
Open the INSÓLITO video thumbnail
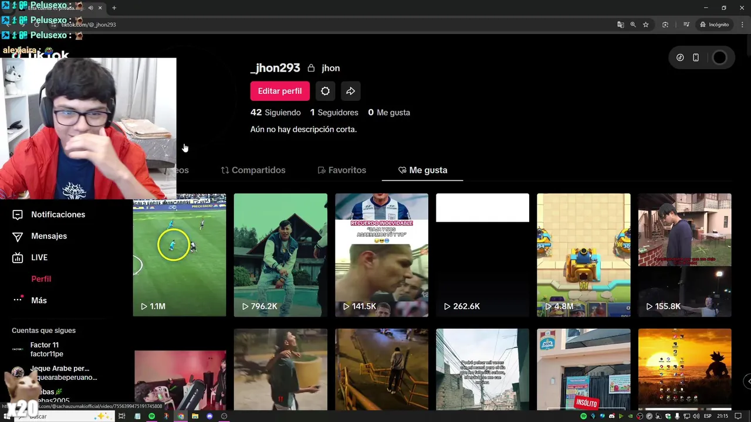(x=584, y=369)
